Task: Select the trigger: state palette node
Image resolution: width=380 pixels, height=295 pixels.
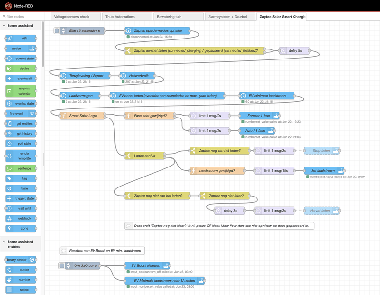Action: (x=20, y=198)
